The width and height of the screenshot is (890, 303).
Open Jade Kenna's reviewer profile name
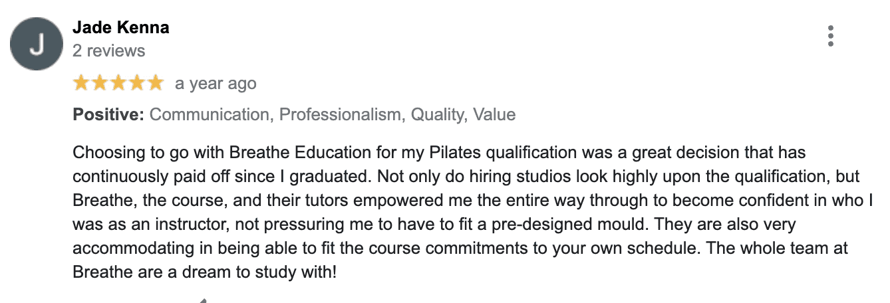click(121, 28)
